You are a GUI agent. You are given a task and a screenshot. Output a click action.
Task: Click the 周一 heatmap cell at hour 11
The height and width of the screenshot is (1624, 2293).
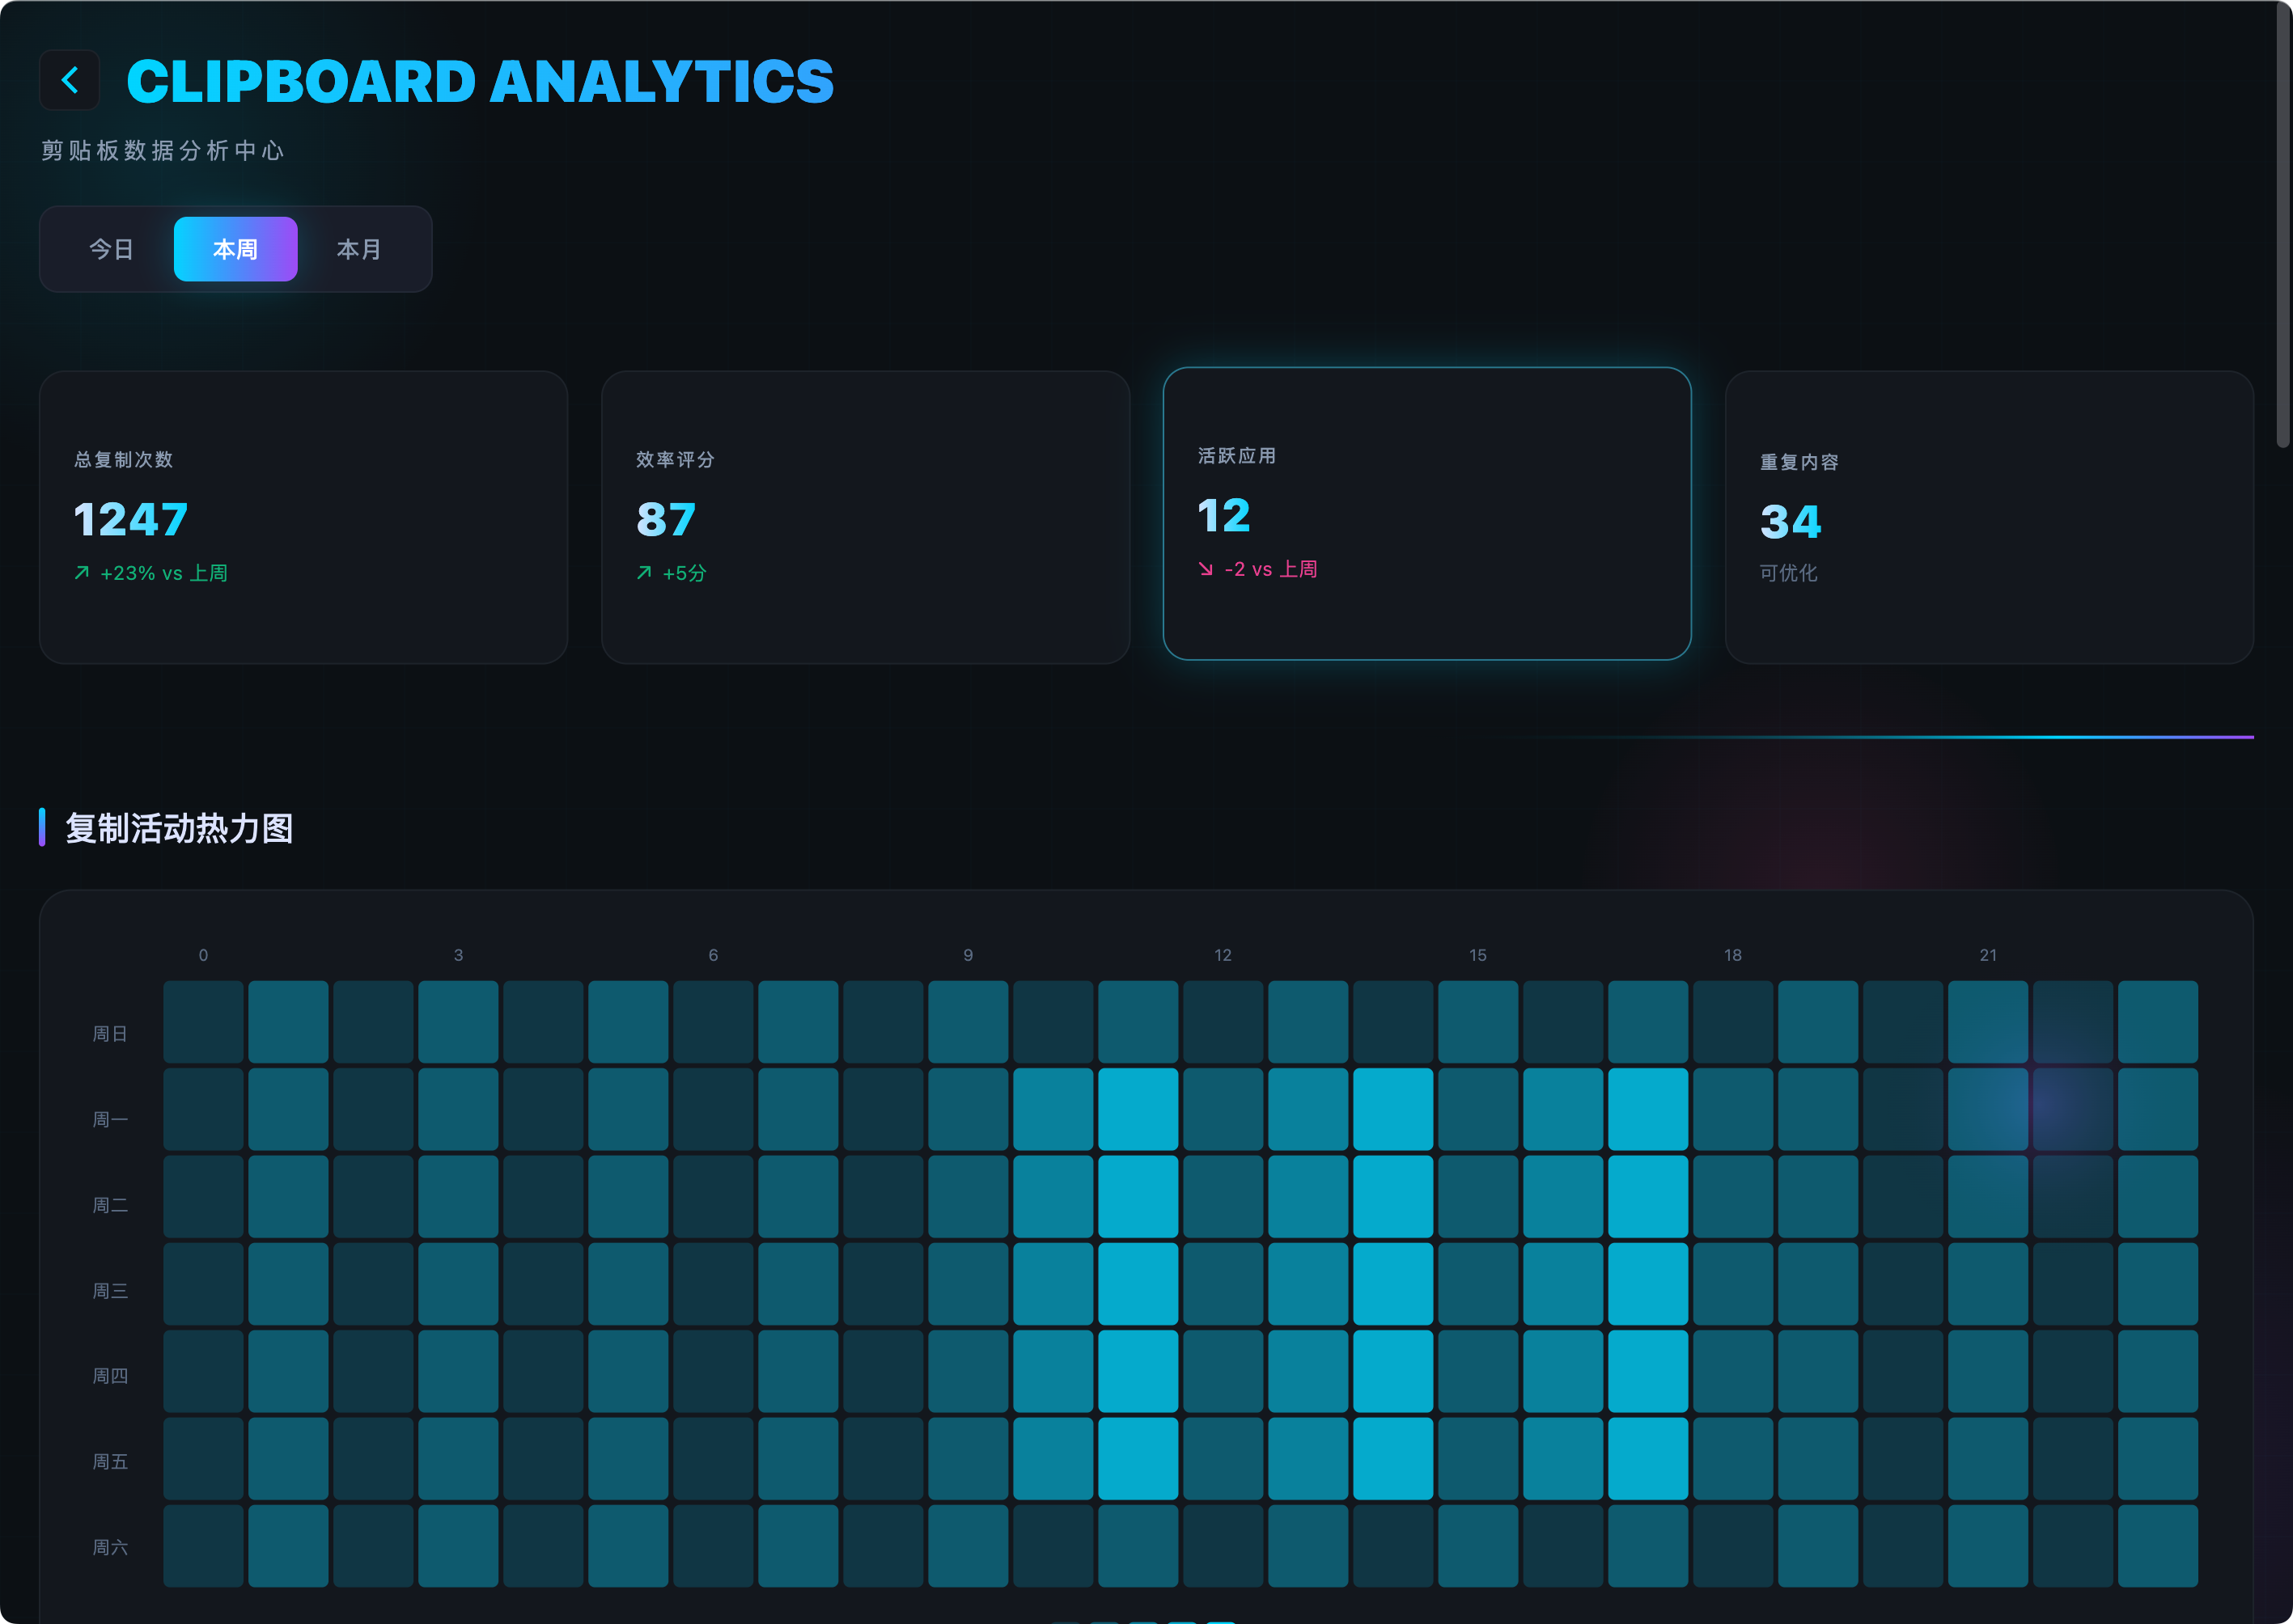pyautogui.click(x=1138, y=1109)
